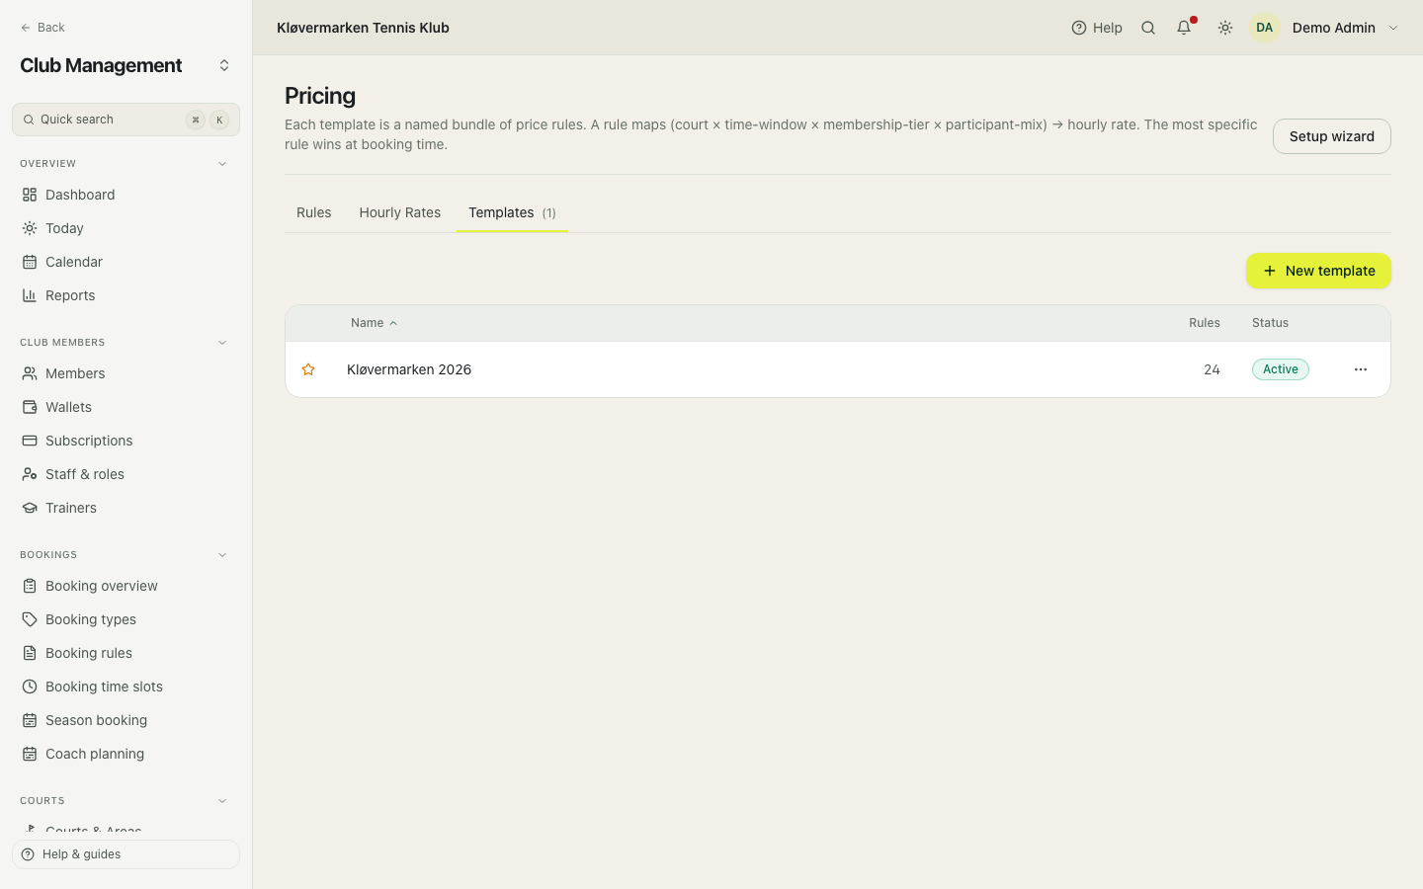Open Reports page
This screenshot has height=889, width=1423.
(x=126, y=295)
